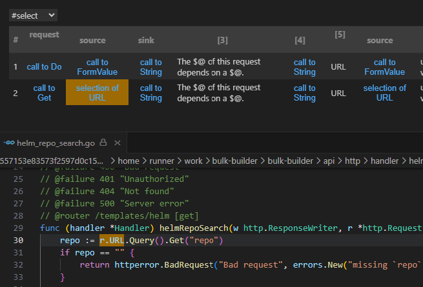Click the read-only lock icon on the tab

point(103,143)
